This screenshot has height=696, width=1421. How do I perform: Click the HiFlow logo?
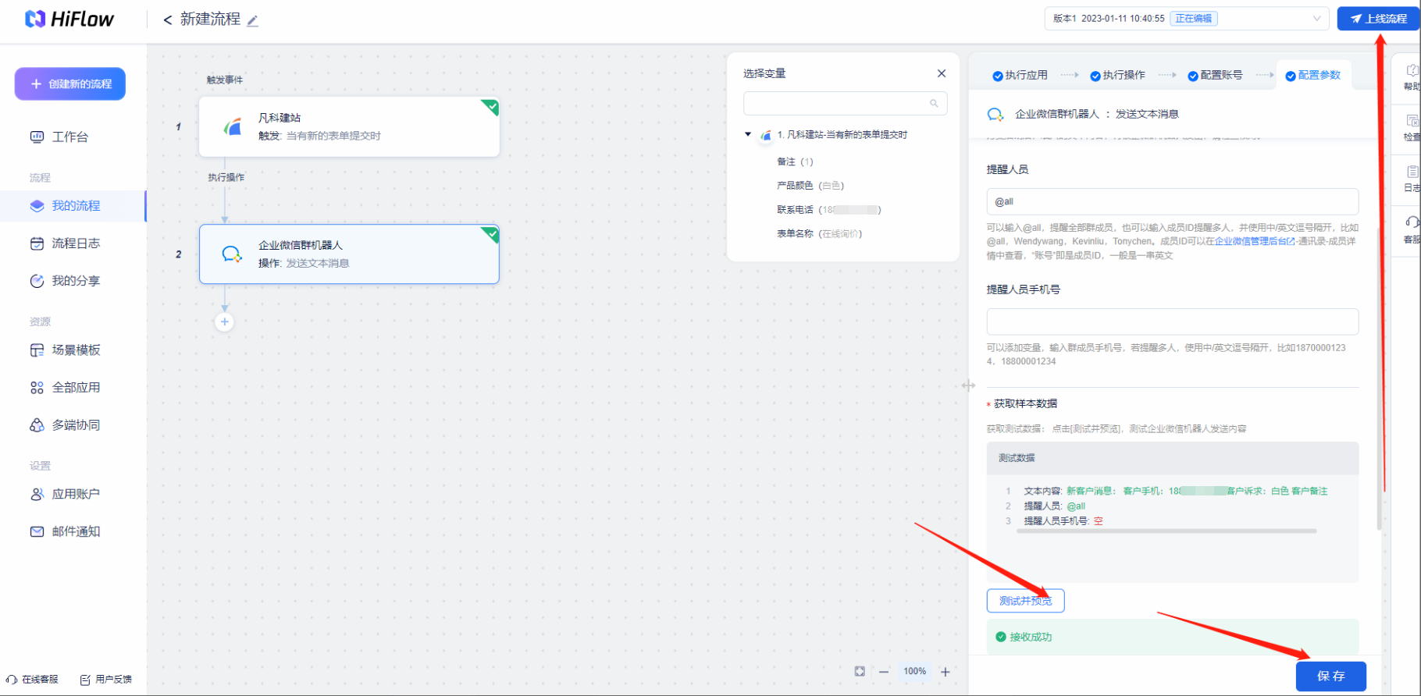(69, 19)
